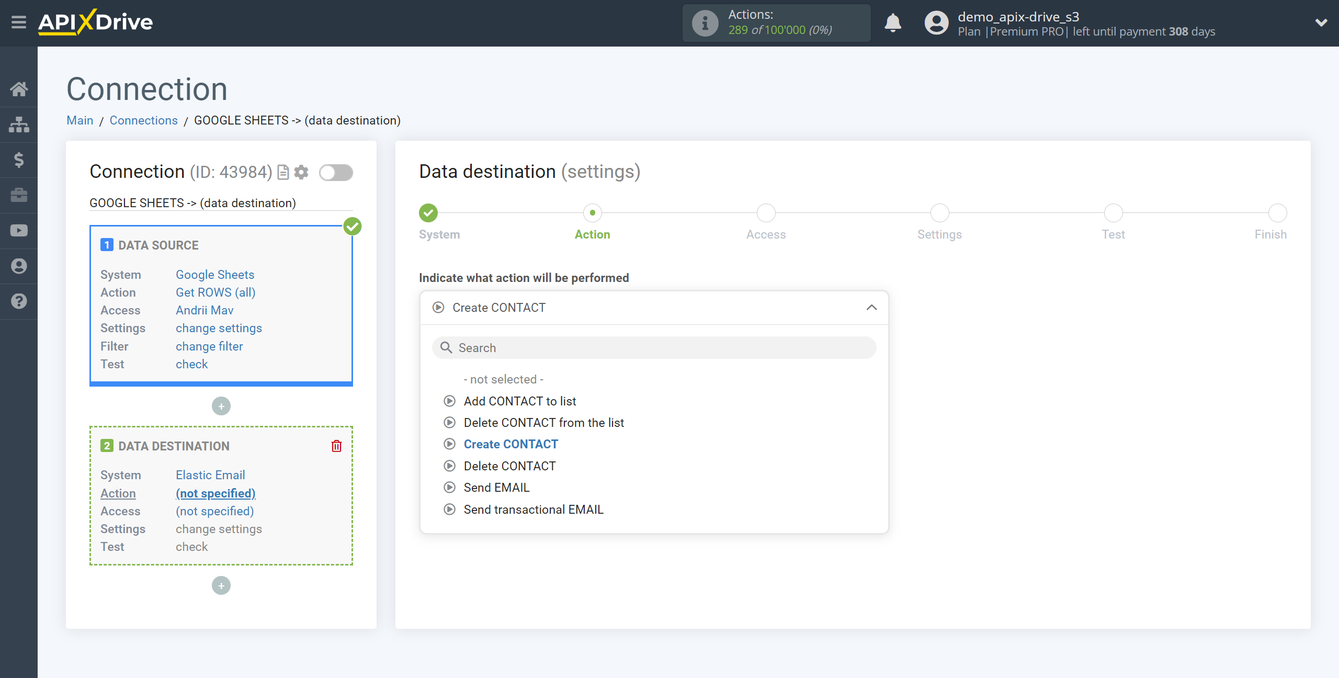1339x678 pixels.
Task: Click the connection name field
Action: tap(221, 203)
